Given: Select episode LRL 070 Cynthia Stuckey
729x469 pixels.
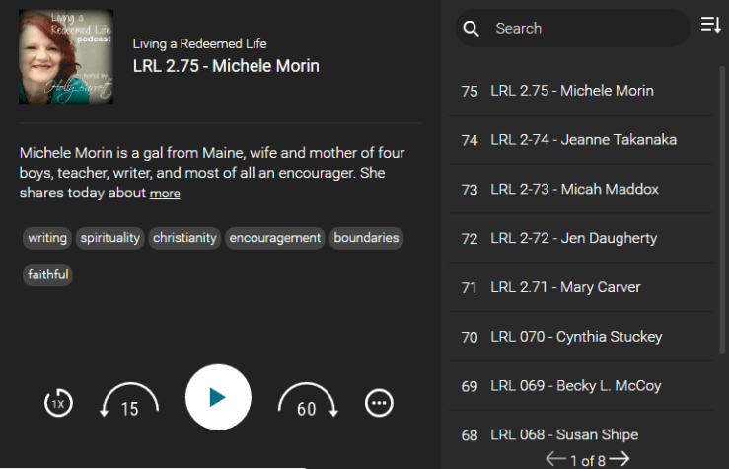Looking at the screenshot, I should tap(576, 337).
